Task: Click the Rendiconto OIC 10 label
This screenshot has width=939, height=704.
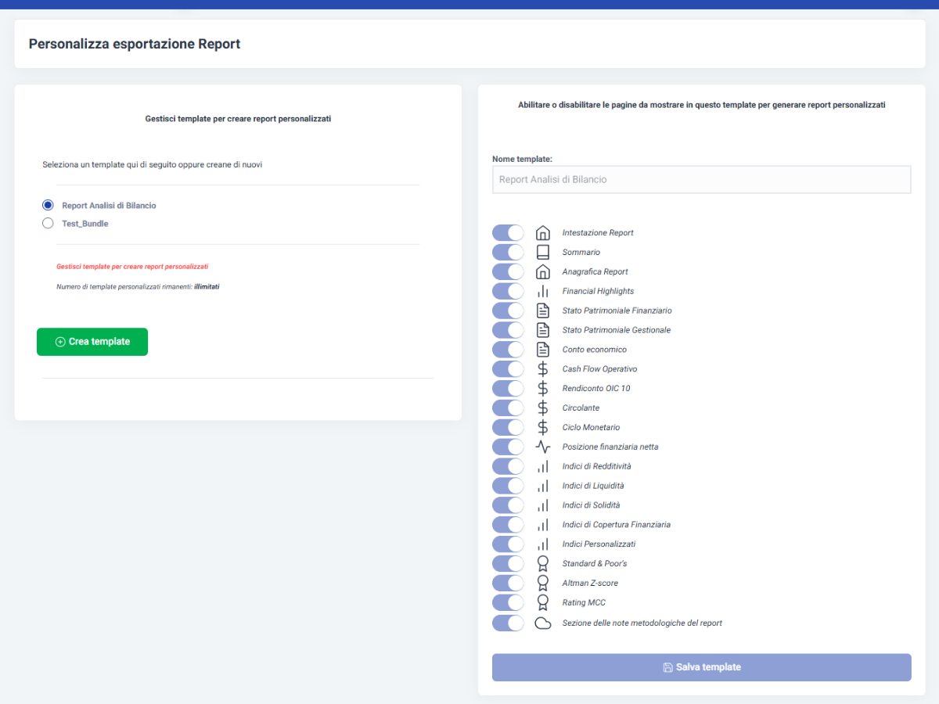Action: click(x=596, y=389)
